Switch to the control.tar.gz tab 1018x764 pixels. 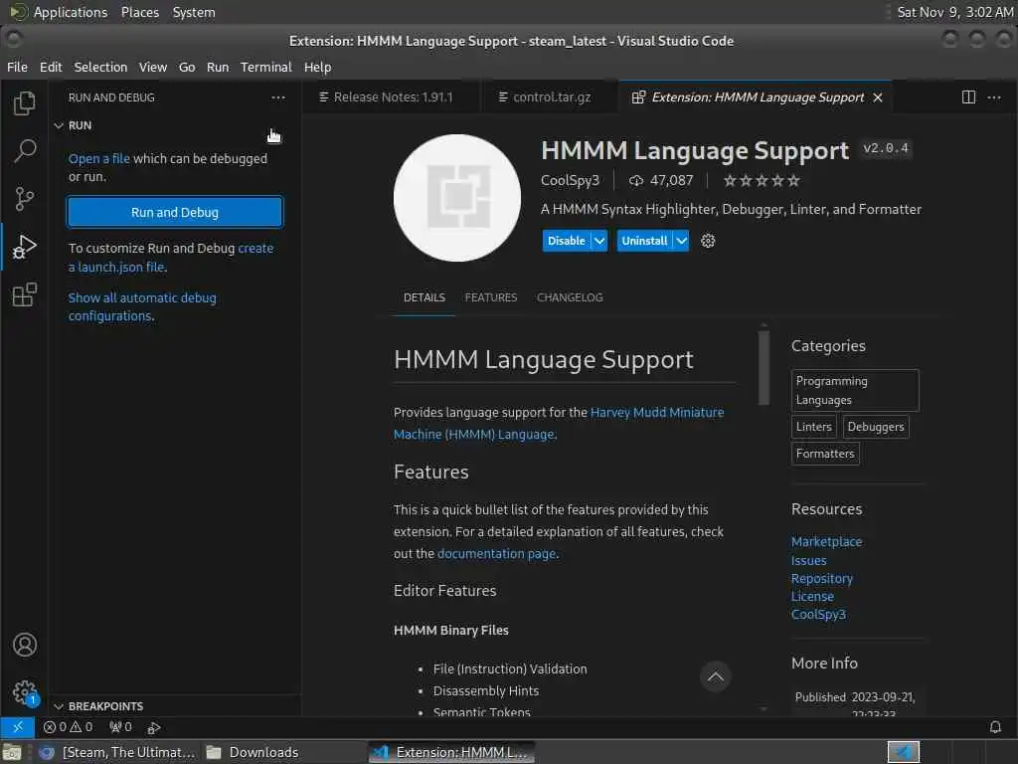click(x=551, y=97)
